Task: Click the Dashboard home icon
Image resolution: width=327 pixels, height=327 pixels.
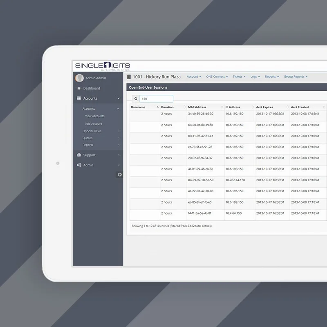Action: click(79, 88)
